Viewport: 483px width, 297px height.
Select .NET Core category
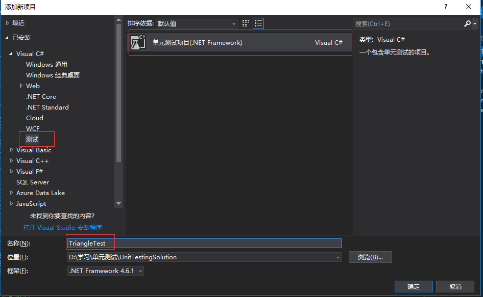click(41, 97)
